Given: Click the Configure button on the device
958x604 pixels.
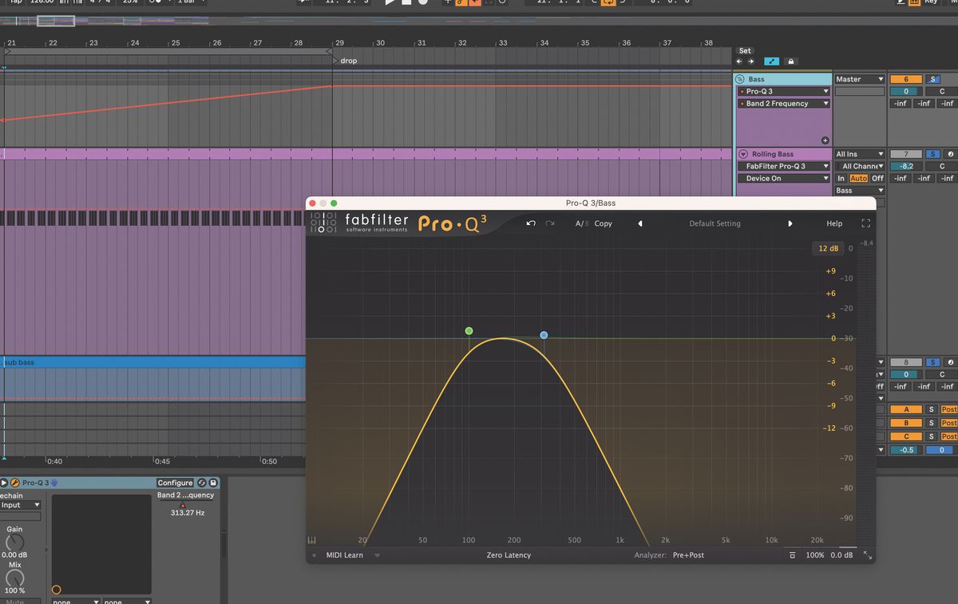Looking at the screenshot, I should coord(175,483).
